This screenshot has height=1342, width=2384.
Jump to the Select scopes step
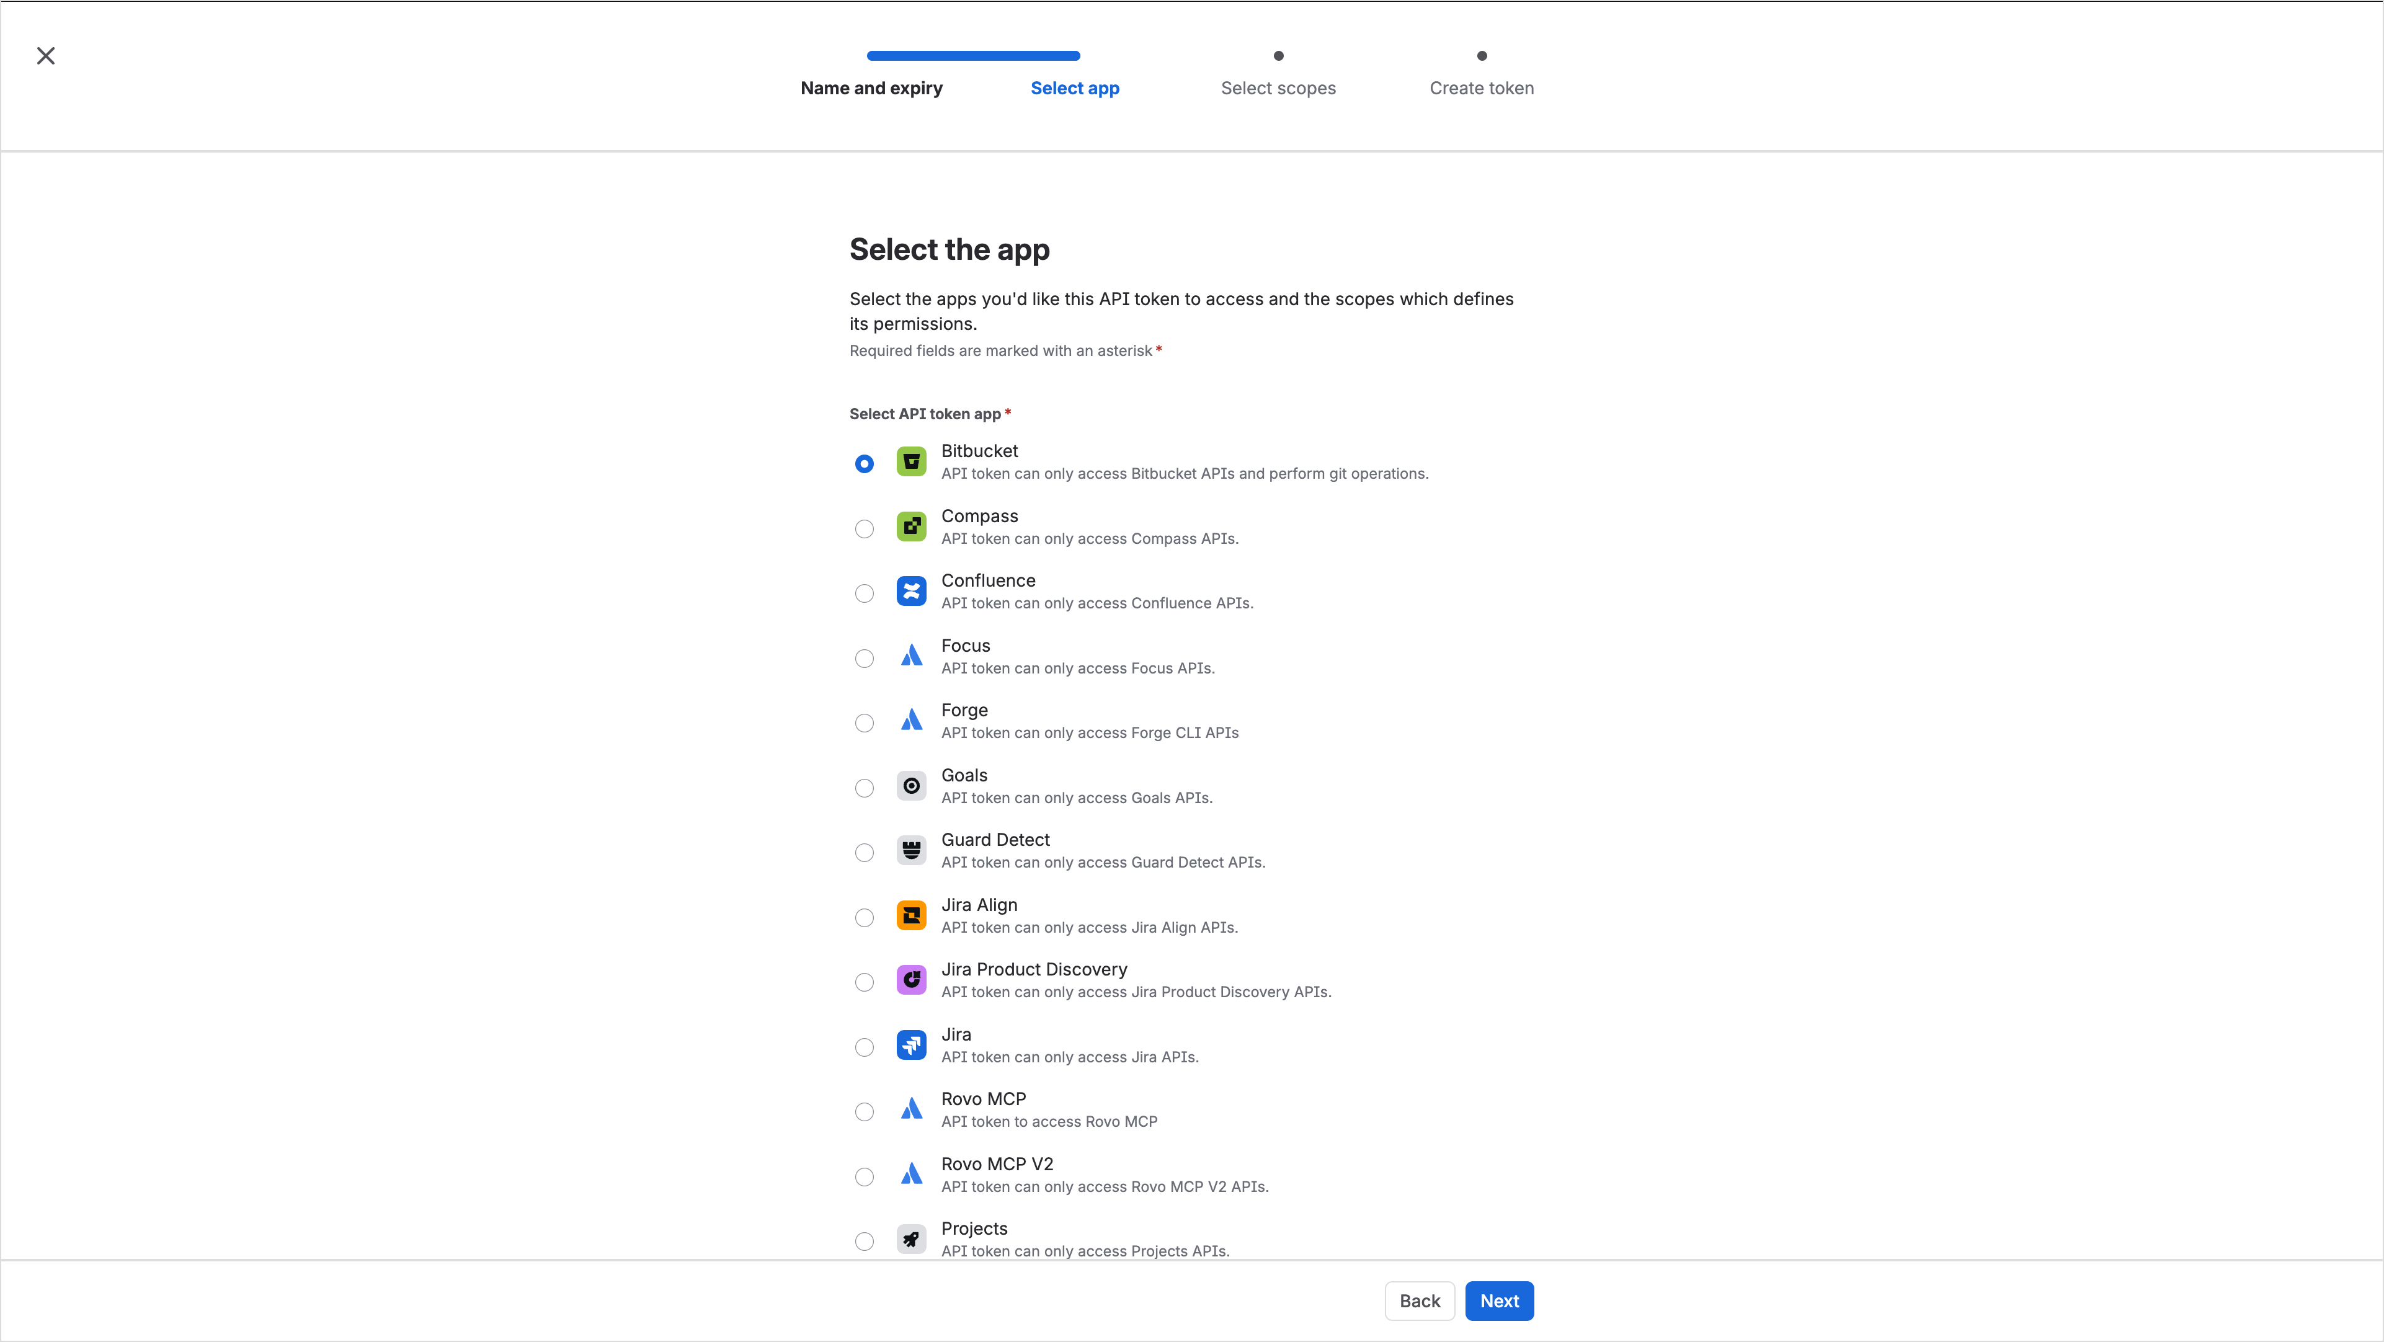point(1278,88)
